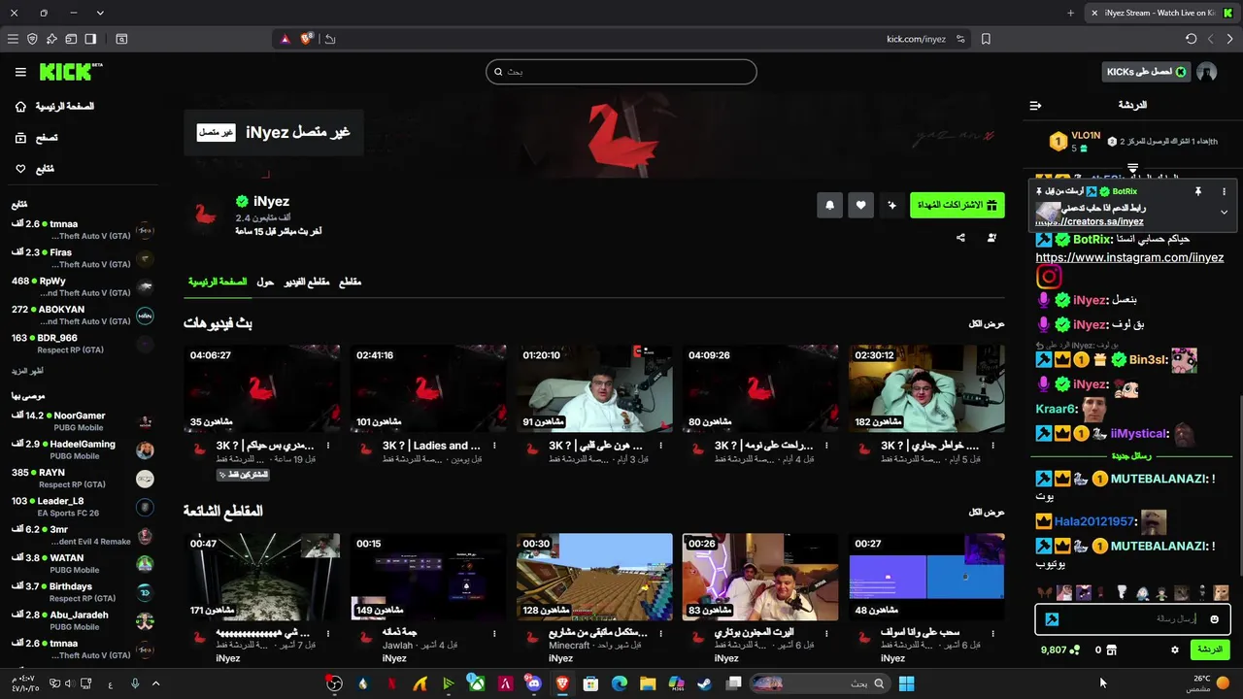Reload the page in Brave
1243x699 pixels.
pyautogui.click(x=1191, y=39)
